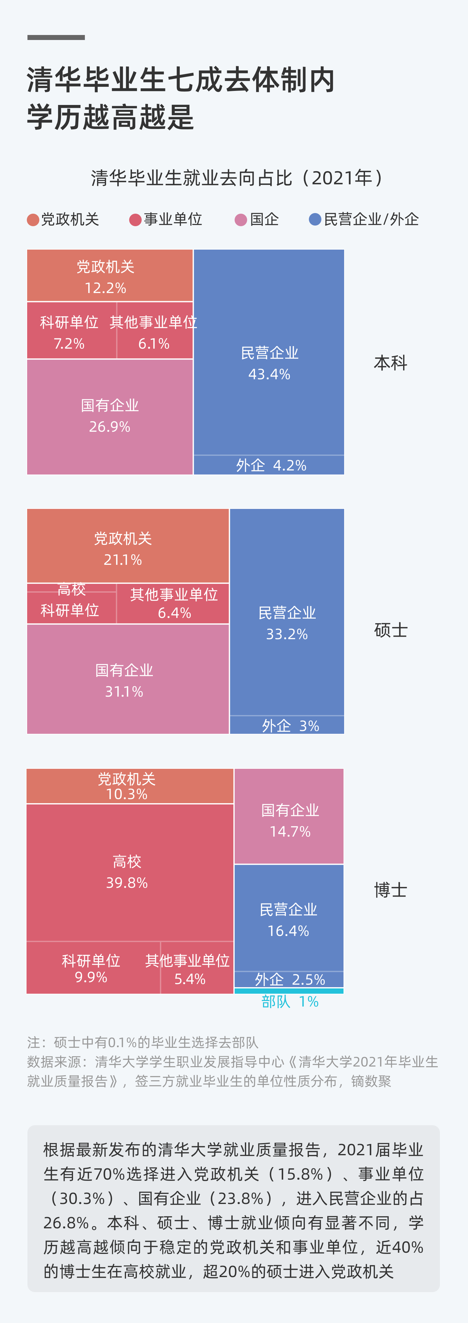
Task: Click the blue 民营企业/外企 legend dot
Action: tap(315, 220)
